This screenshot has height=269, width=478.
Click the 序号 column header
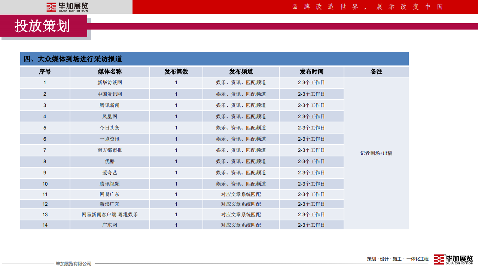click(x=45, y=71)
